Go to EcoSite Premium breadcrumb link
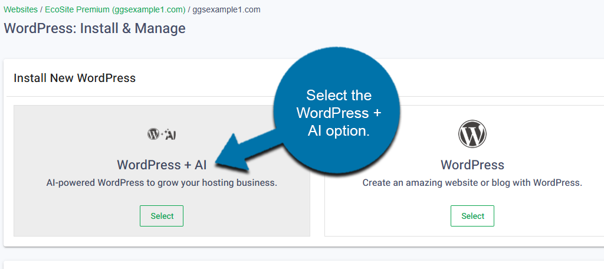The height and width of the screenshot is (269, 604). (116, 9)
